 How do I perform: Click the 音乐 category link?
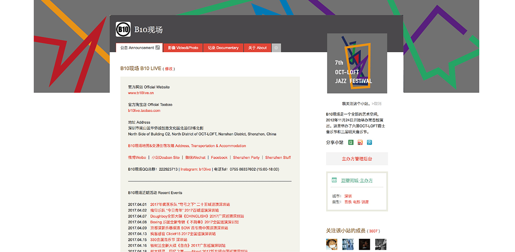[x=348, y=202]
